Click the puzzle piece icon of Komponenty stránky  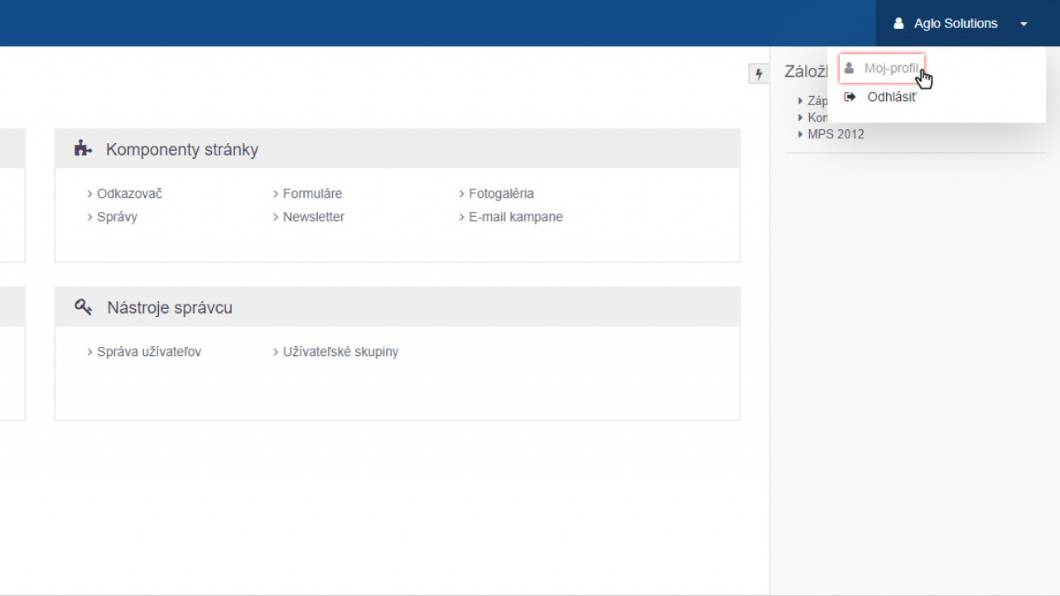(x=82, y=149)
